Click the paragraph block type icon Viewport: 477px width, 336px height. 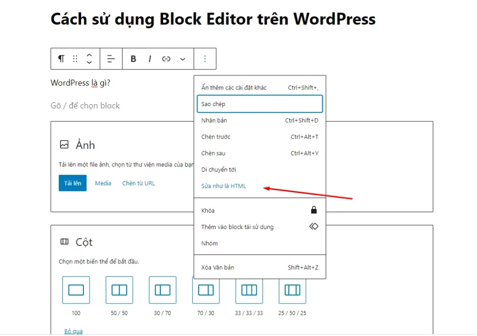(61, 59)
